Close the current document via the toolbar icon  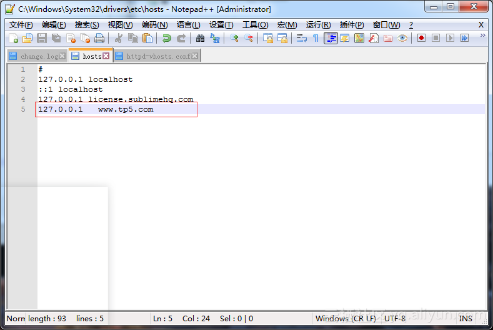pos(71,38)
